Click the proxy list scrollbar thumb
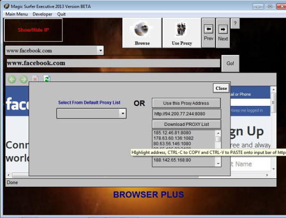Viewport: 286px width, 218px height. point(218,139)
